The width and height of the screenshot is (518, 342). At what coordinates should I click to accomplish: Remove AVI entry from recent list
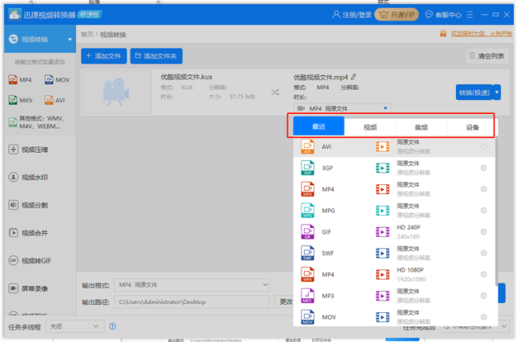click(x=483, y=146)
